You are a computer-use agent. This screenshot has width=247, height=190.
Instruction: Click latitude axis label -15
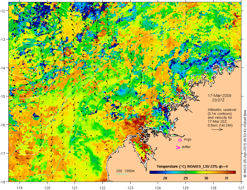[3, 96]
